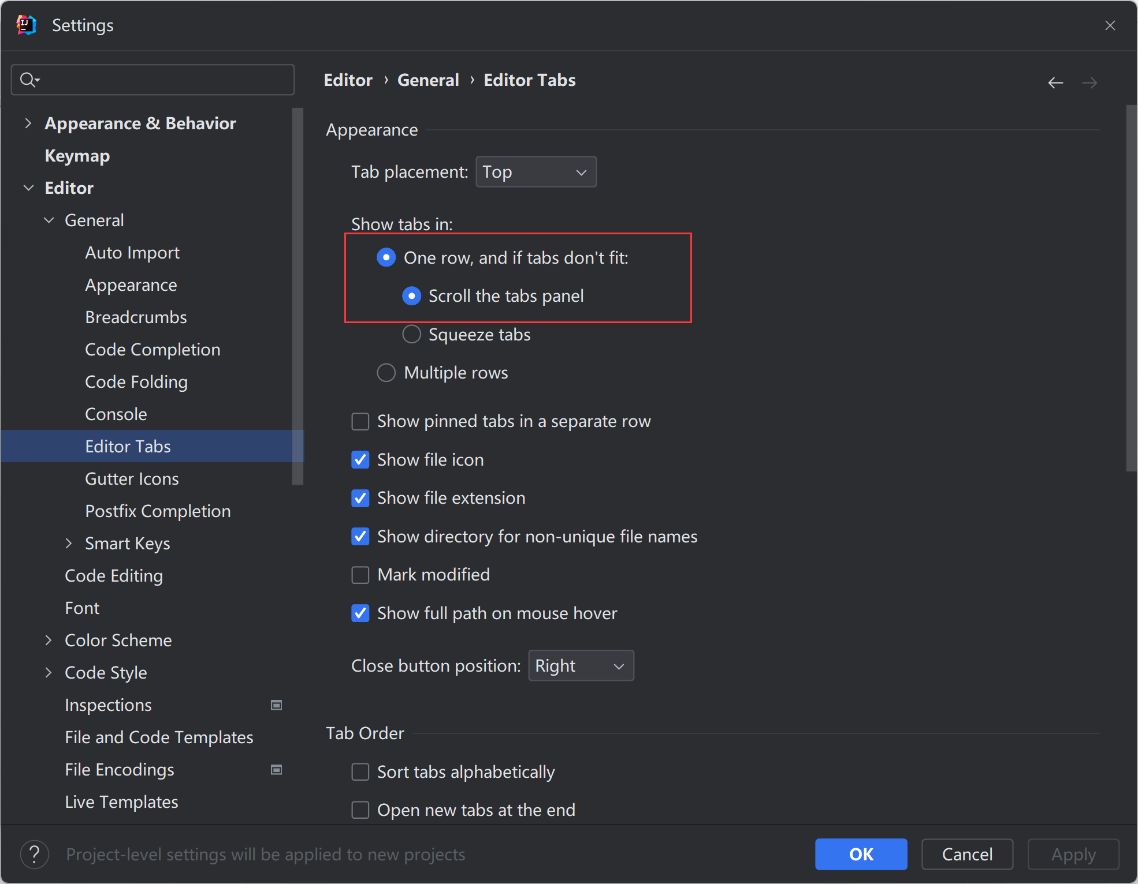Enable Mark modified checkbox
The width and height of the screenshot is (1138, 884).
click(360, 575)
